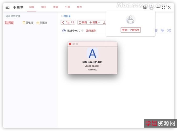Screen dimensions: 177x131
Task: Toggle the select-all circle checkbox
Action: pyautogui.click(x=64, y=31)
